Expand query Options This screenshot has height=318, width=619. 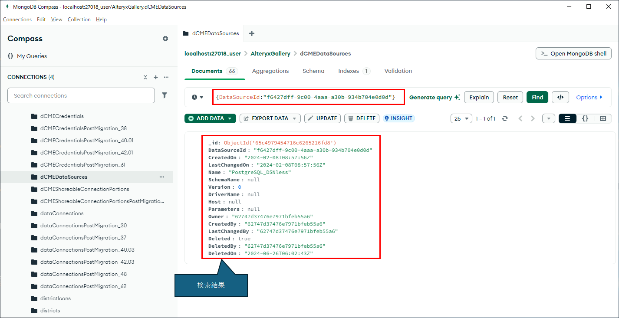(x=589, y=97)
